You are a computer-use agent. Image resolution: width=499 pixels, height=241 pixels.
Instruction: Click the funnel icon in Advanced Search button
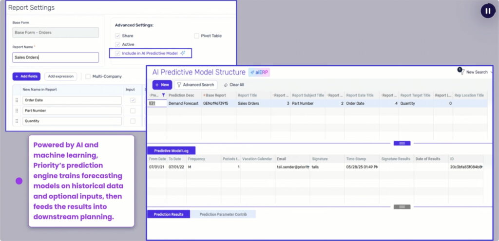179,85
